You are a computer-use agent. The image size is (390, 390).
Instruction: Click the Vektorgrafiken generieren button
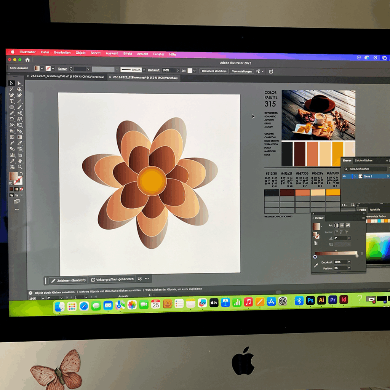coord(112,279)
